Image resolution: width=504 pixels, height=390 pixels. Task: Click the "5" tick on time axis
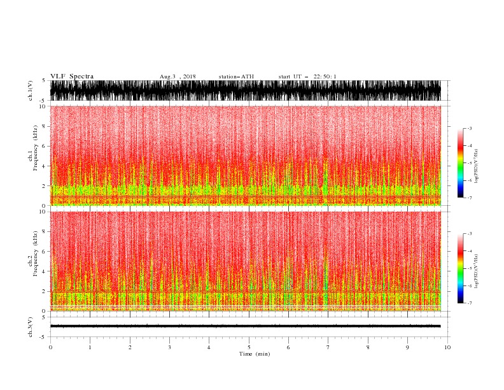pyautogui.click(x=249, y=347)
